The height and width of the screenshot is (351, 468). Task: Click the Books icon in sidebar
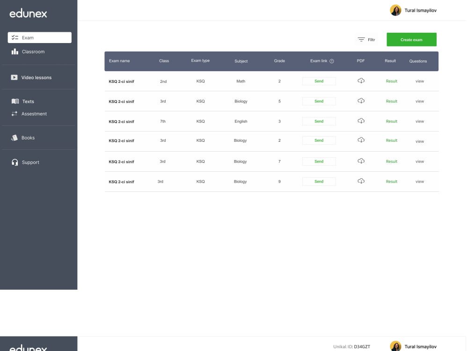(x=15, y=138)
